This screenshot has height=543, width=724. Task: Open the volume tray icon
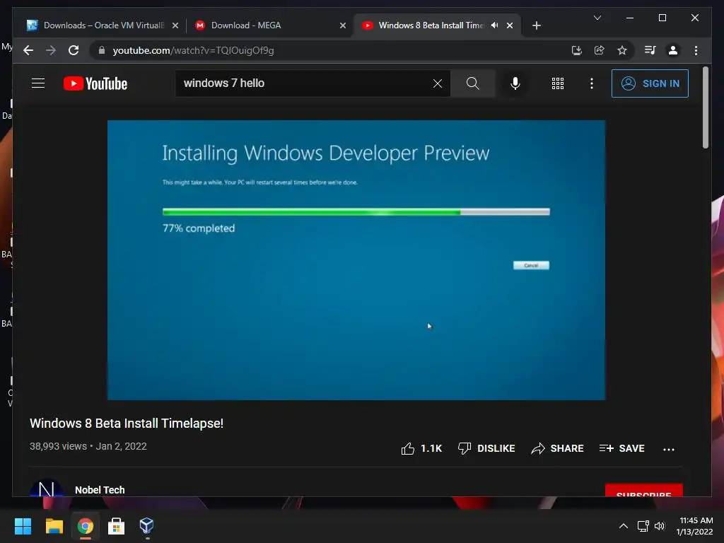point(660,526)
